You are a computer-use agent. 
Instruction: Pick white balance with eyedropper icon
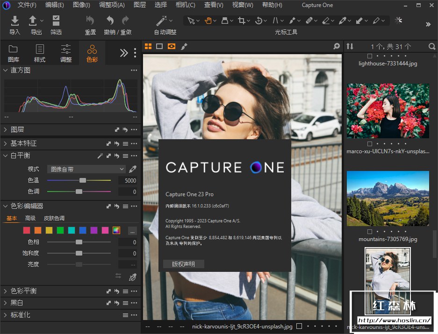click(x=133, y=169)
